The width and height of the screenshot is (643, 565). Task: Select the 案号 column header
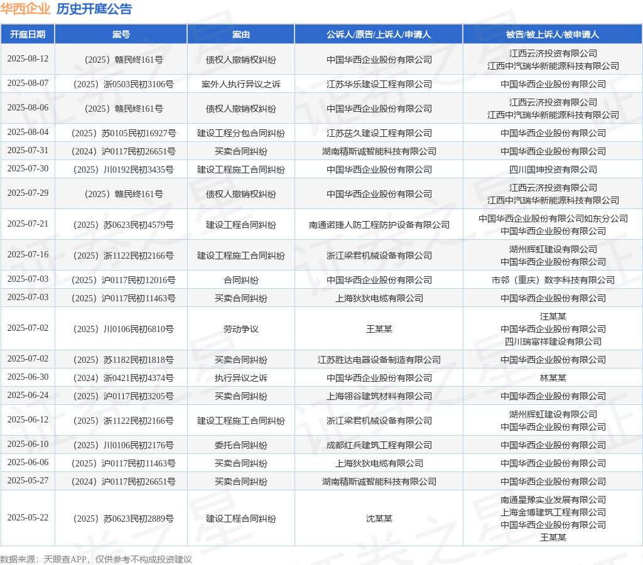[x=121, y=35]
